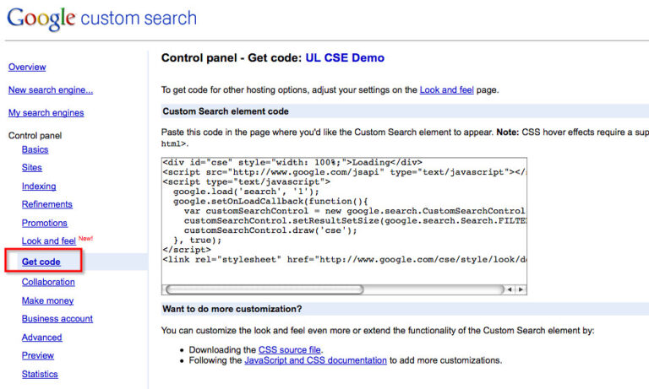
Task: Select Get code sidebar item
Action: click(x=41, y=262)
